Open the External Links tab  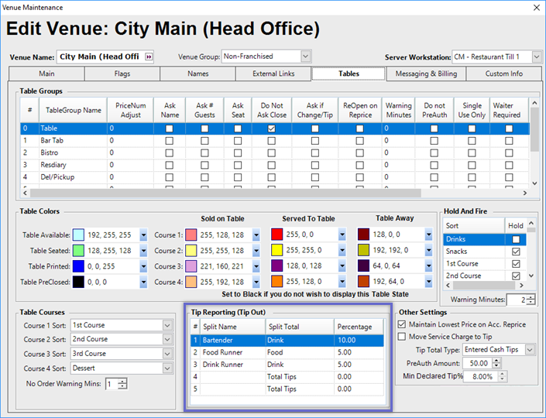(x=273, y=74)
